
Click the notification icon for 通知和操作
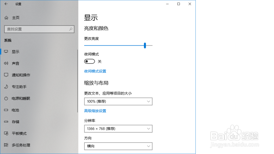pyautogui.click(x=6, y=75)
